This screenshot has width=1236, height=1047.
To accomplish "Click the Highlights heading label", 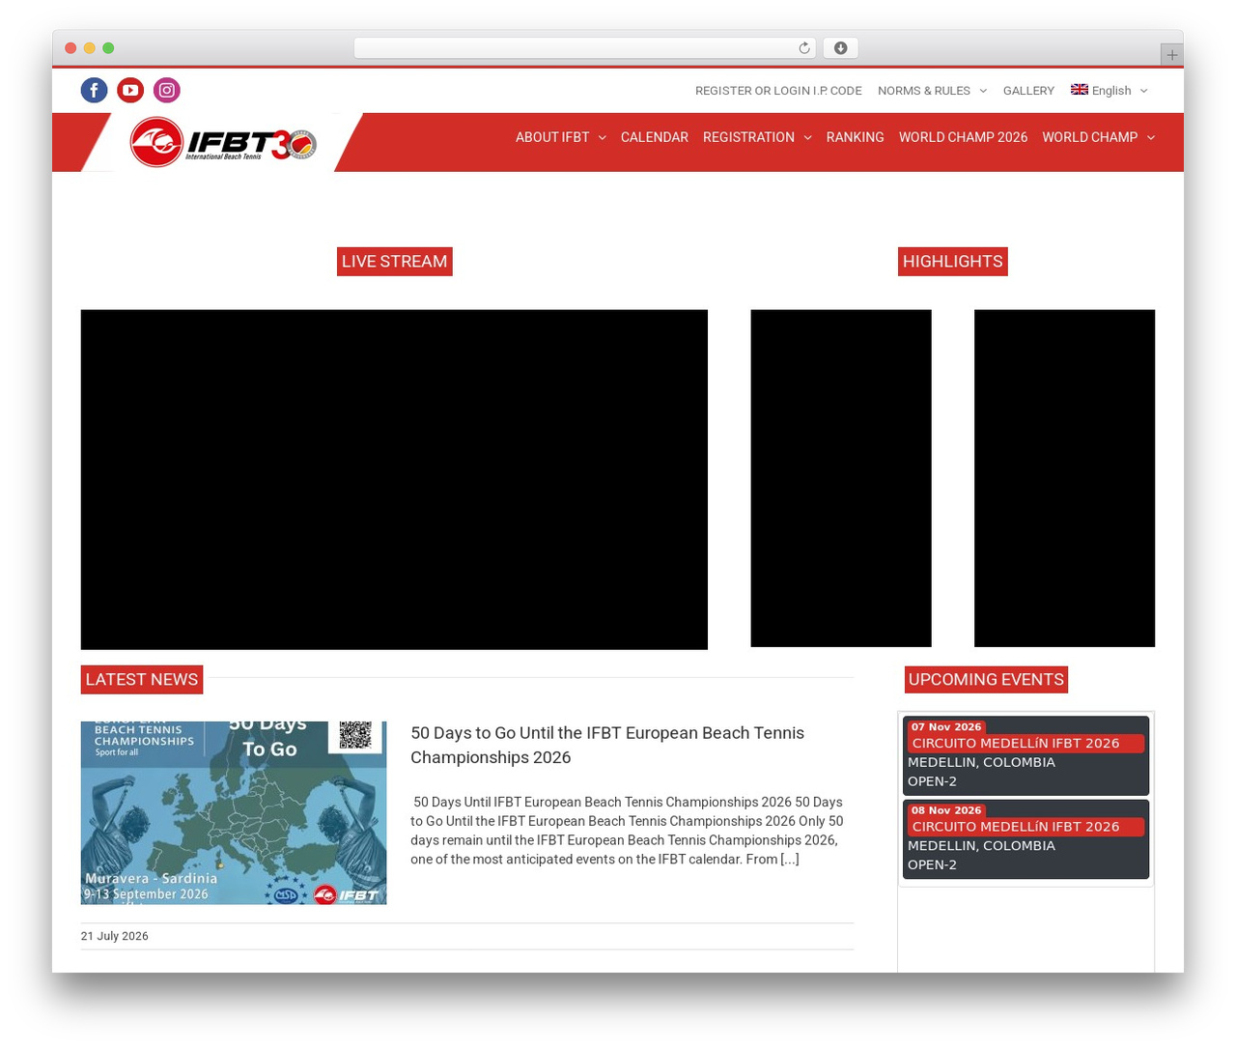I will click(952, 262).
